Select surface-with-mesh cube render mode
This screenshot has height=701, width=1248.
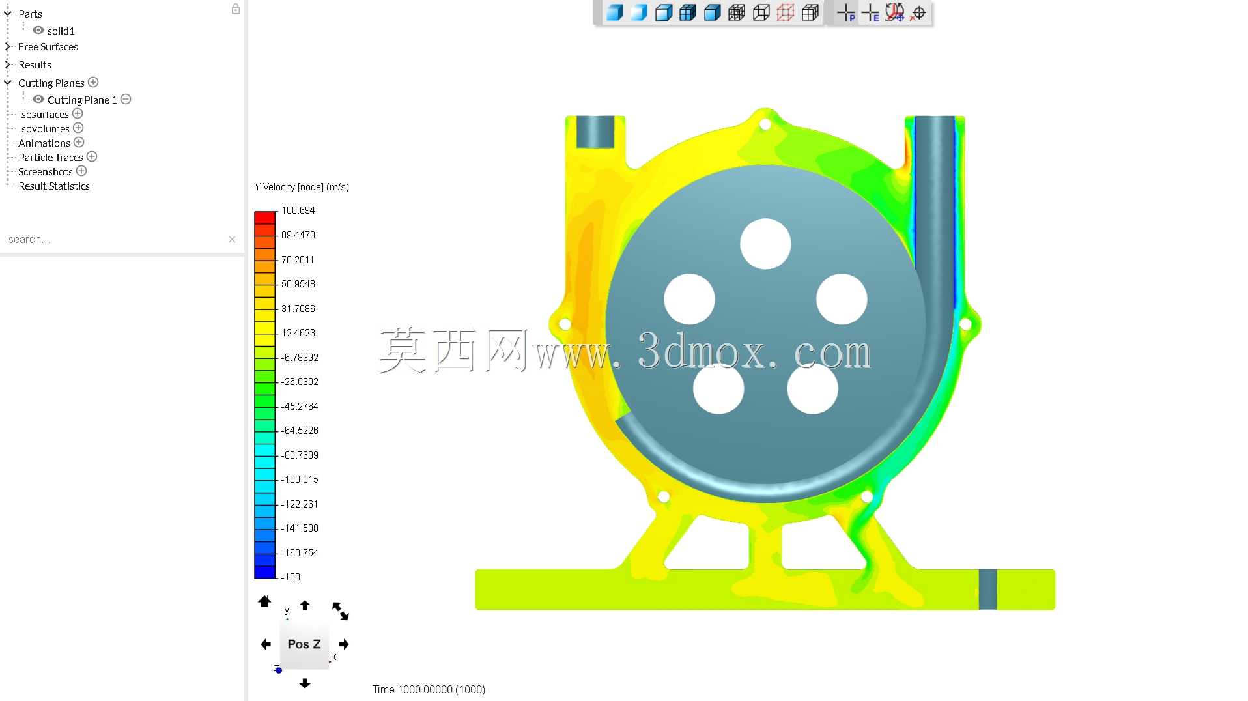coord(688,12)
